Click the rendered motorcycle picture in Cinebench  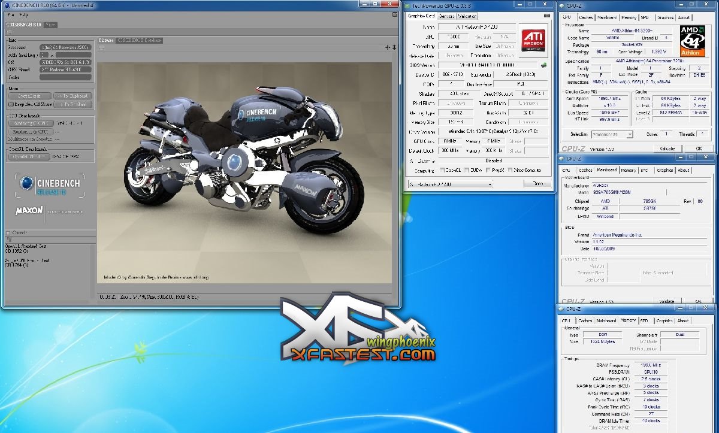click(x=244, y=173)
